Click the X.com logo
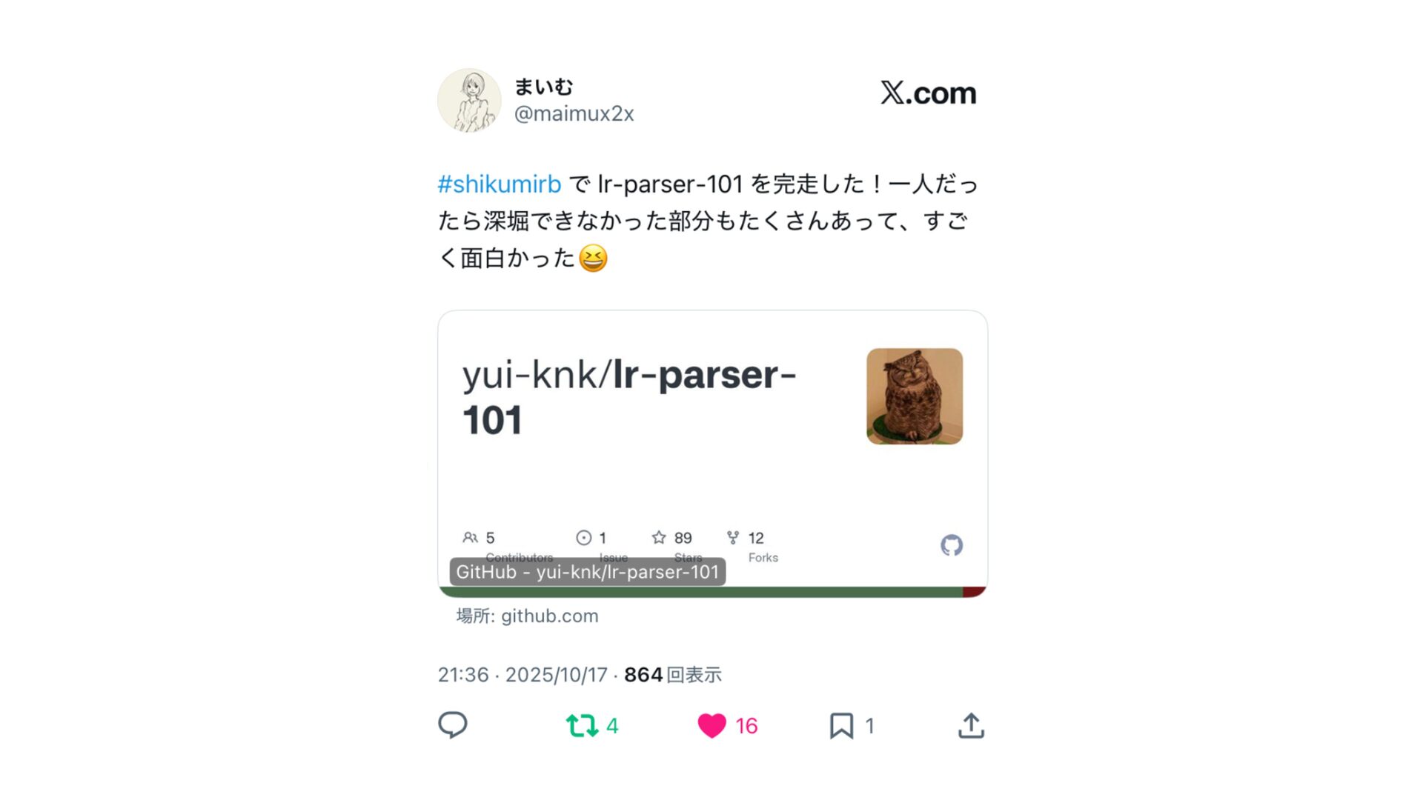 (x=928, y=93)
